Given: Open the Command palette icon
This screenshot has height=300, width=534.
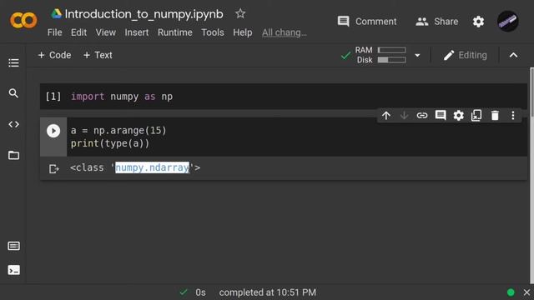Looking at the screenshot, I should [x=13, y=246].
